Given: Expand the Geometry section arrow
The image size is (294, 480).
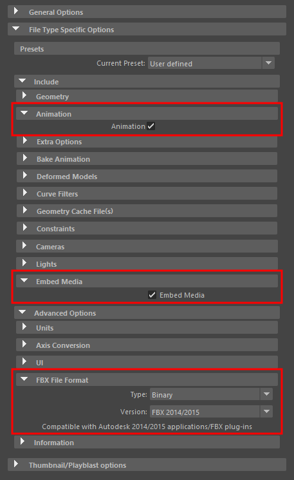Looking at the screenshot, I should pyautogui.click(x=24, y=95).
